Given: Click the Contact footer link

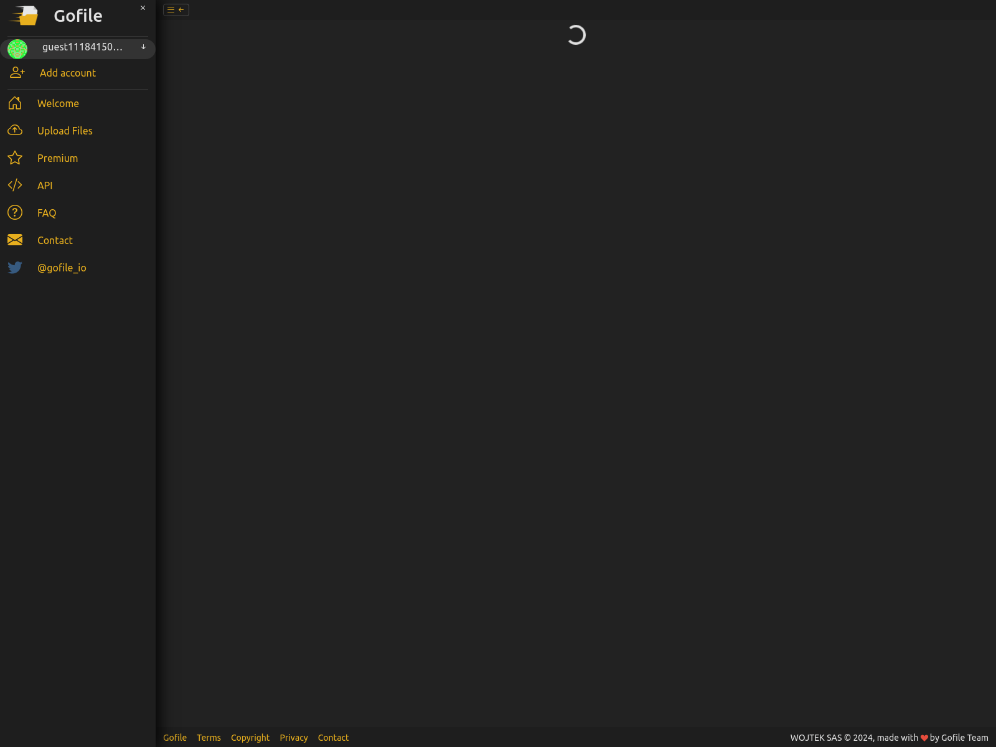Looking at the screenshot, I should (333, 738).
